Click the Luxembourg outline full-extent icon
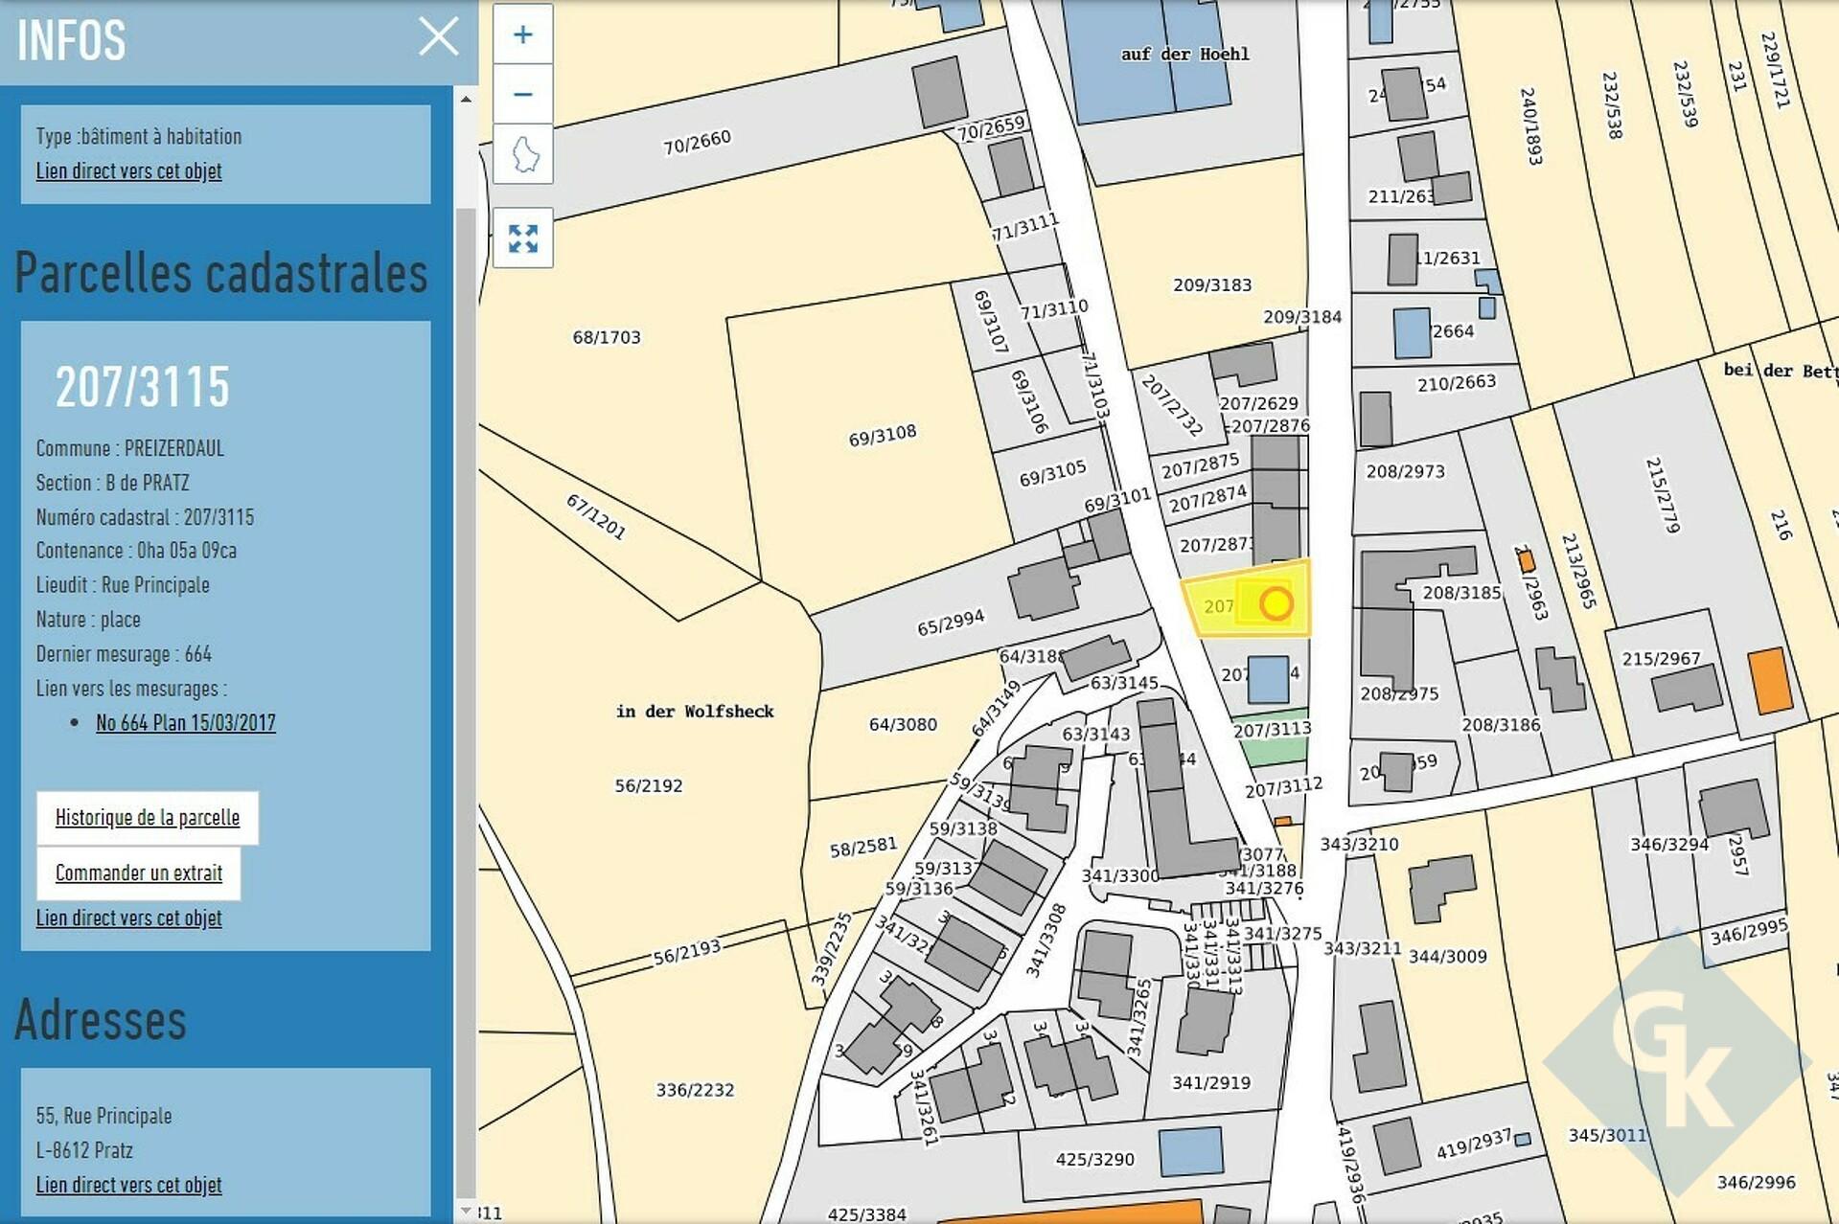1839x1224 pixels. [x=522, y=153]
